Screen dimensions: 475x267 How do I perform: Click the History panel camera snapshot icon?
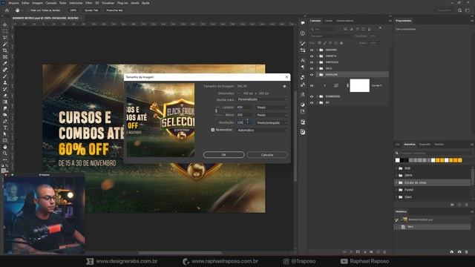pyautogui.click(x=459, y=252)
